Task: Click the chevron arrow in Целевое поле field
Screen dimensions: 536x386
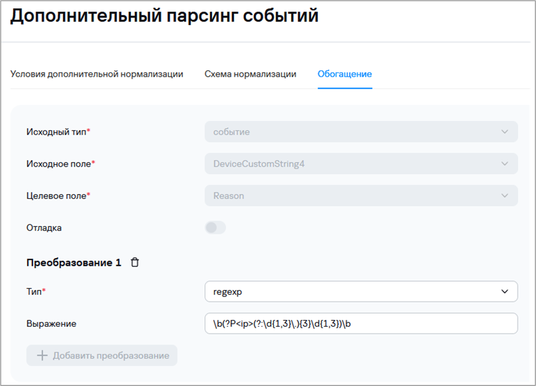Action: pos(504,196)
